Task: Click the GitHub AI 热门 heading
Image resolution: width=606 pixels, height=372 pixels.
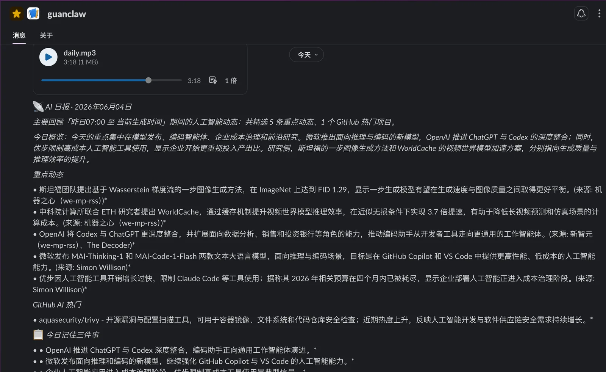Action: [x=57, y=305]
